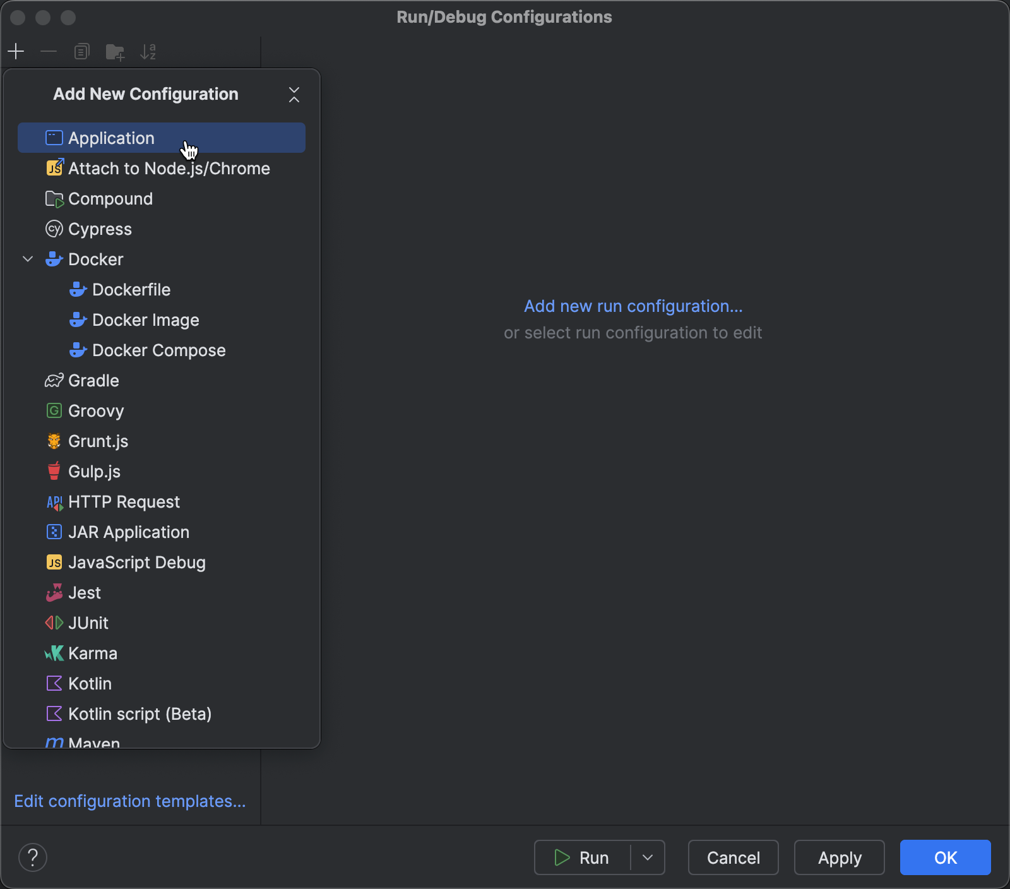Select the Docker Compose configuration type
This screenshot has width=1010, height=889.
pos(159,350)
